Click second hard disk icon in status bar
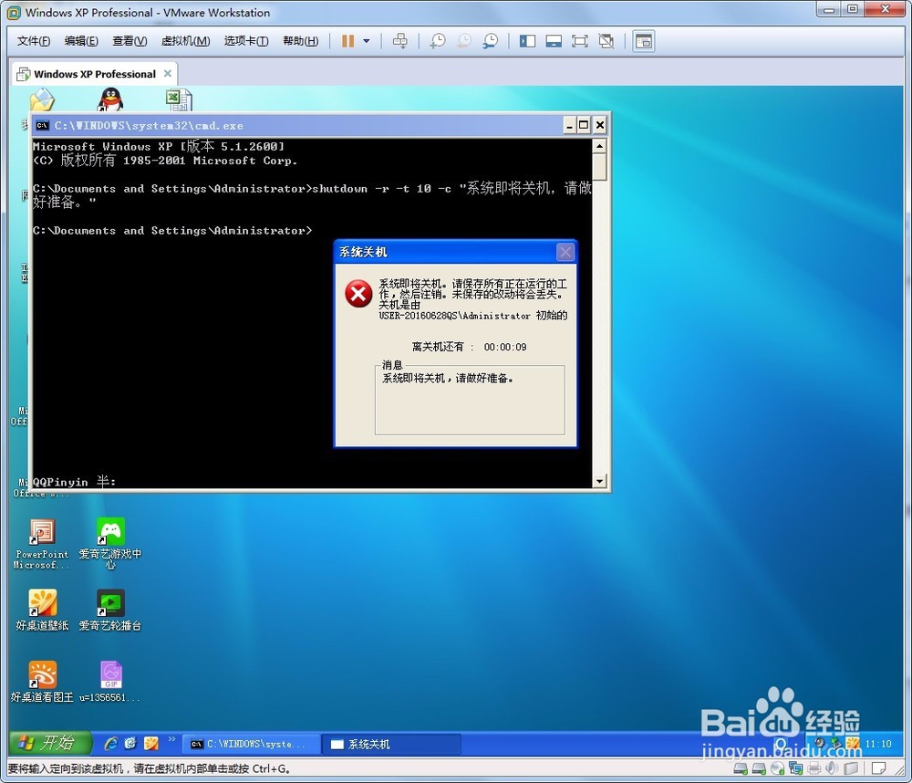This screenshot has width=912, height=783. (759, 769)
